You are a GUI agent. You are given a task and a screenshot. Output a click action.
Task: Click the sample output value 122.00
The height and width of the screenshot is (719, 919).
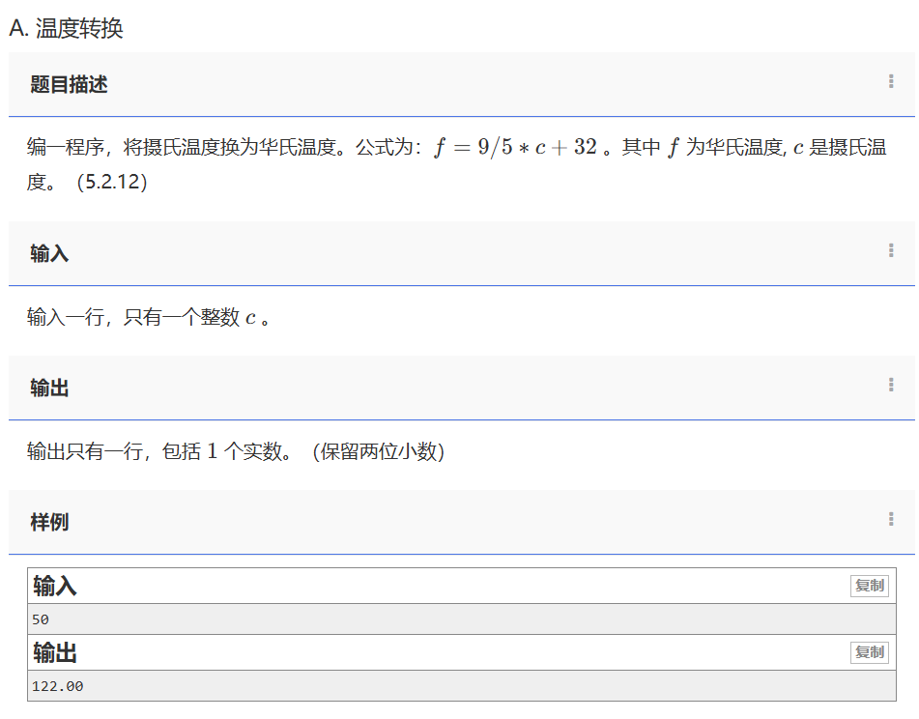[58, 686]
